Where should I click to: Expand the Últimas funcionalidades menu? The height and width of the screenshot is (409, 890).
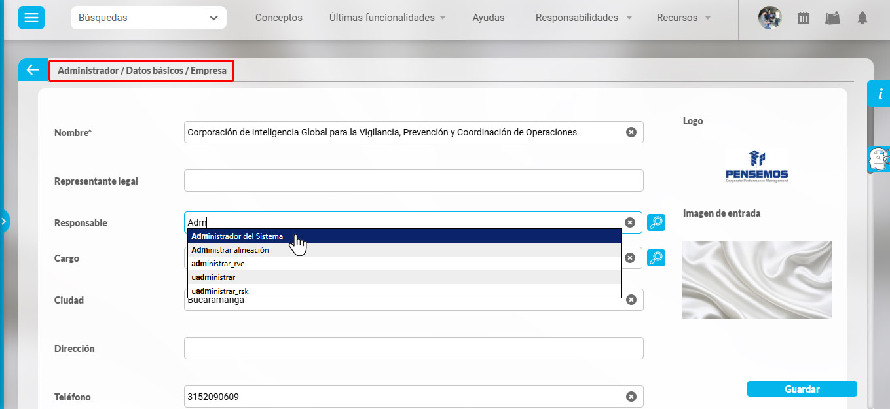[x=387, y=18]
